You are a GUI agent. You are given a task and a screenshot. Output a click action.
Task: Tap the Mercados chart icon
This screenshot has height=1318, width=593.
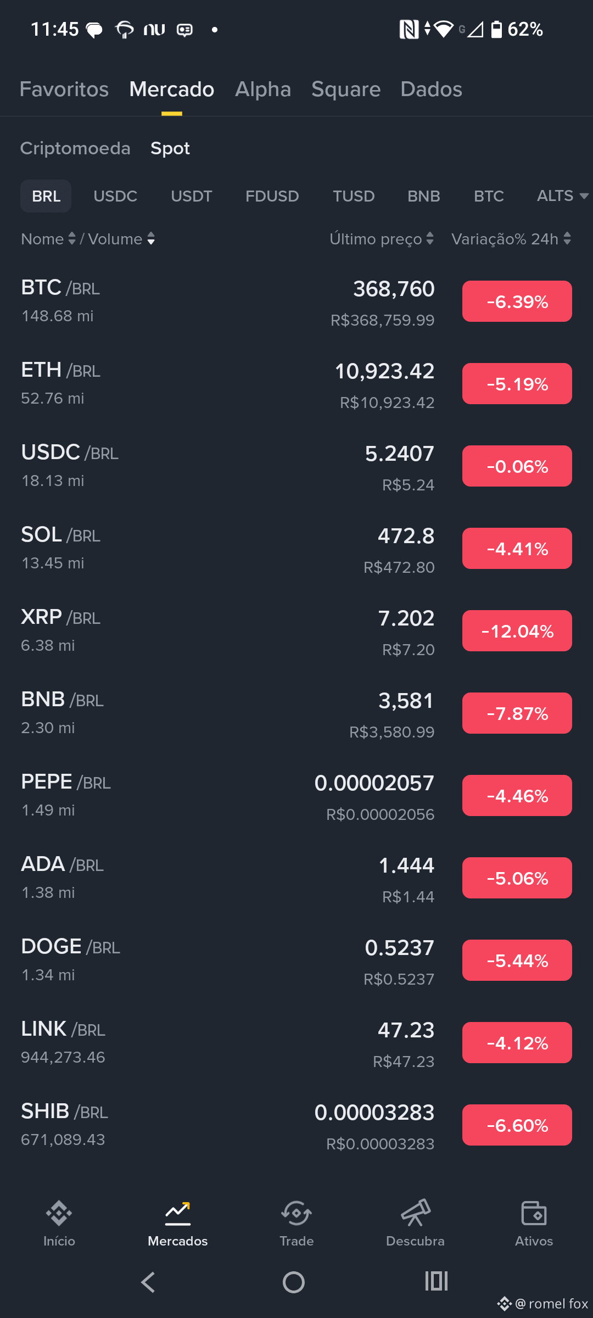point(177,1214)
